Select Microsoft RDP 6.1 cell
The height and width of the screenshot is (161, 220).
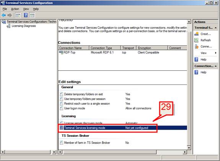(102, 53)
